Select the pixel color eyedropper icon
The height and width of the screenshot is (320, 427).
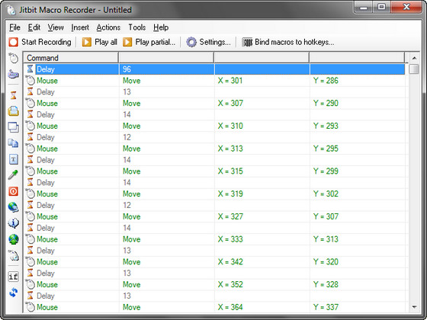(x=13, y=175)
